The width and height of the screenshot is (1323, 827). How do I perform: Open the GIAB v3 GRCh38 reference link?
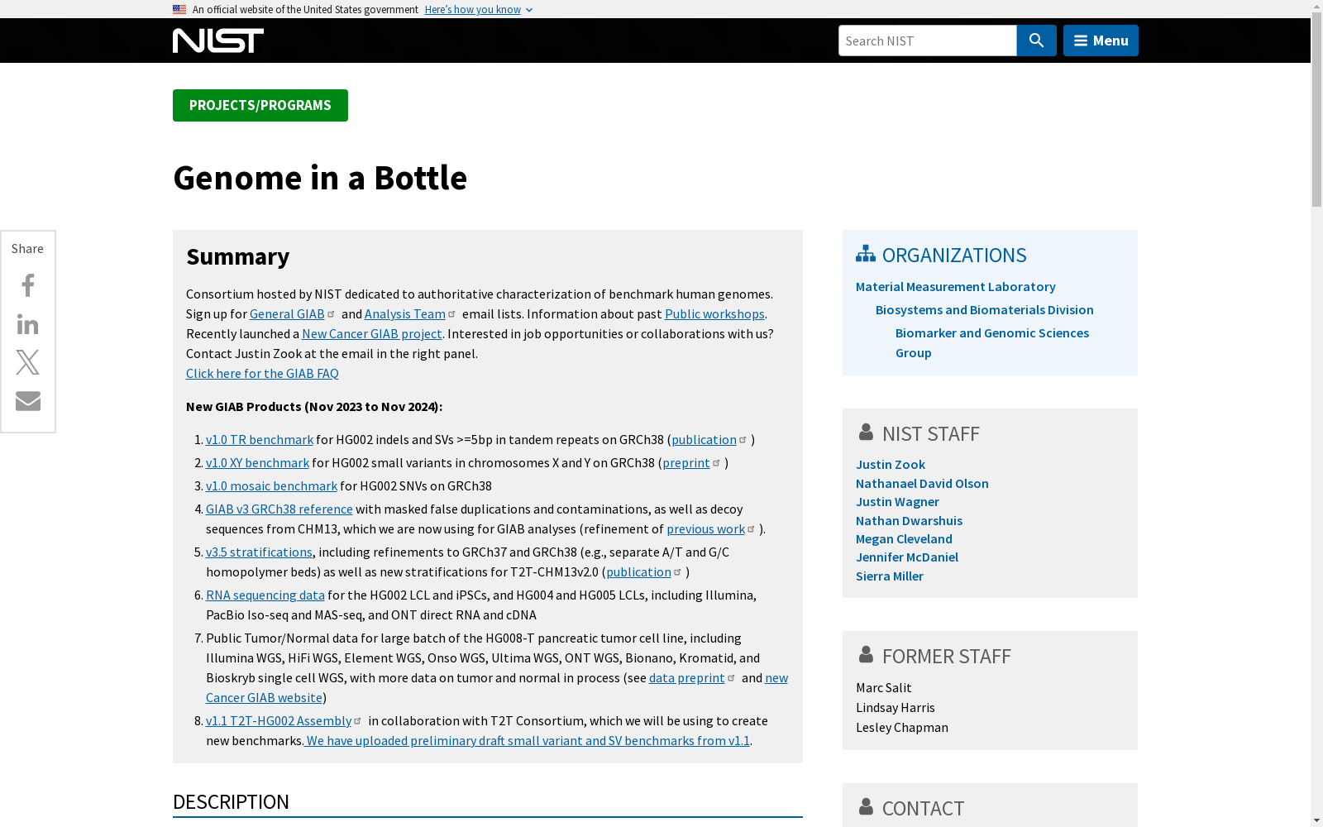click(x=279, y=509)
